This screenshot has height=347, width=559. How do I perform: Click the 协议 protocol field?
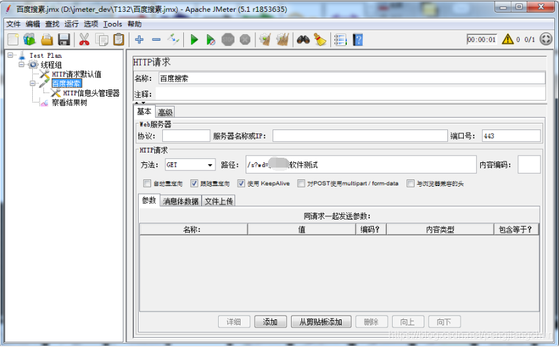click(186, 136)
